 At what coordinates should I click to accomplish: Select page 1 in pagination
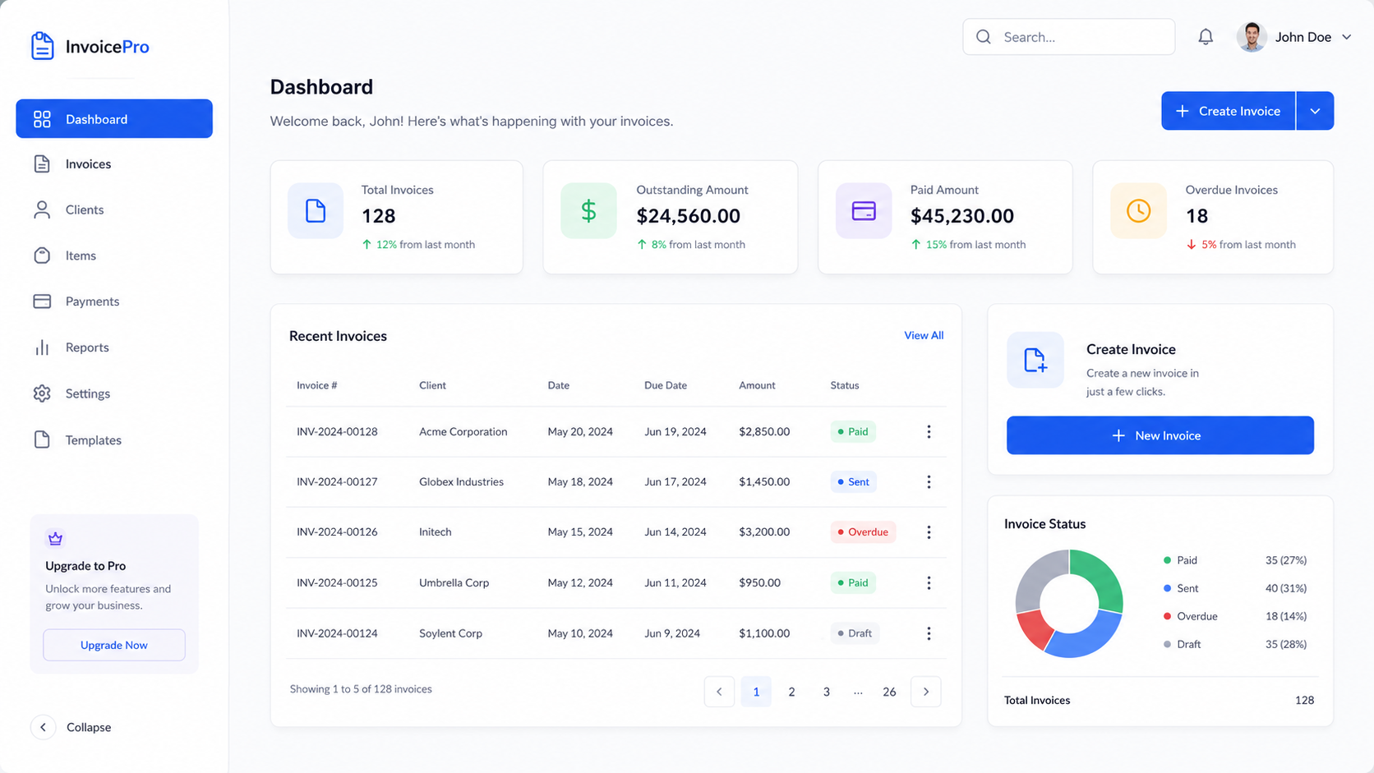(x=756, y=692)
